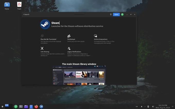
Task: Select the workspace switcher preview
Action: pos(9,106)
